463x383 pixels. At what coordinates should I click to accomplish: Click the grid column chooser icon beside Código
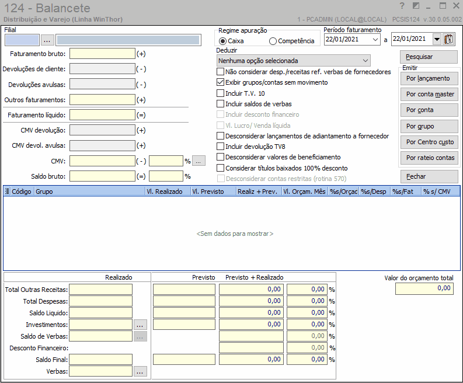click(7, 191)
